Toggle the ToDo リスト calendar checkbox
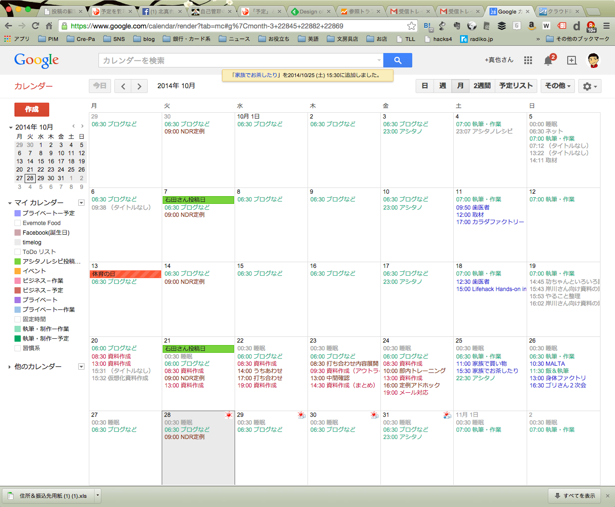The height and width of the screenshot is (507, 615). [18, 252]
